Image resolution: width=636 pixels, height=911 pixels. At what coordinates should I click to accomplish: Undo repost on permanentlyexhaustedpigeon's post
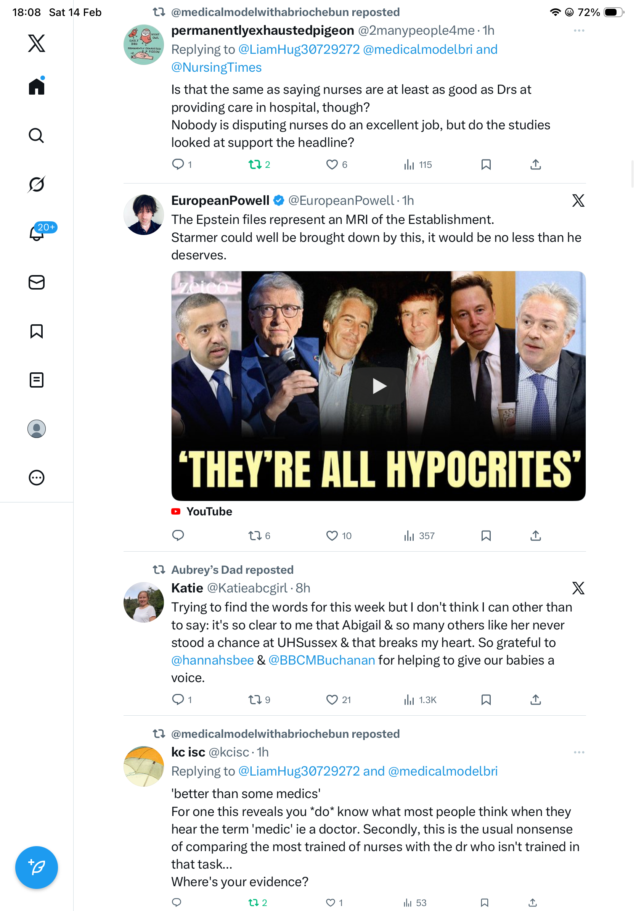click(x=255, y=164)
